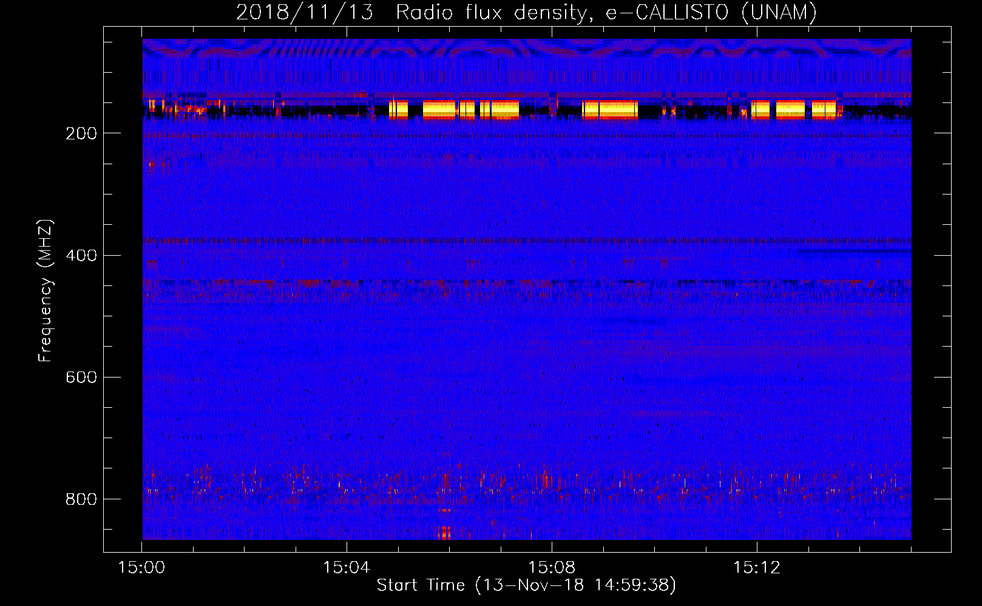Screen dimensions: 982x606
Task: Click the 15:12 time tick label
Action: (757, 568)
